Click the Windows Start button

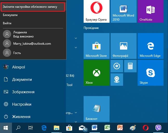tap(6, 128)
